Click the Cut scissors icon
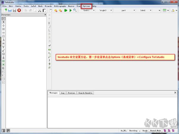 [40, 10]
